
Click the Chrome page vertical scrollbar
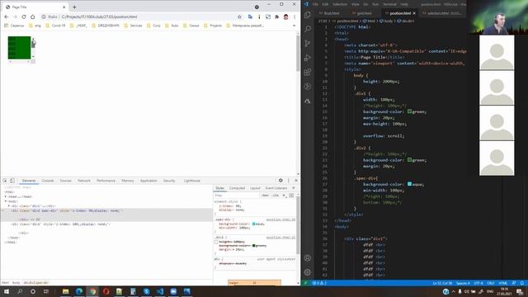coord(298,103)
